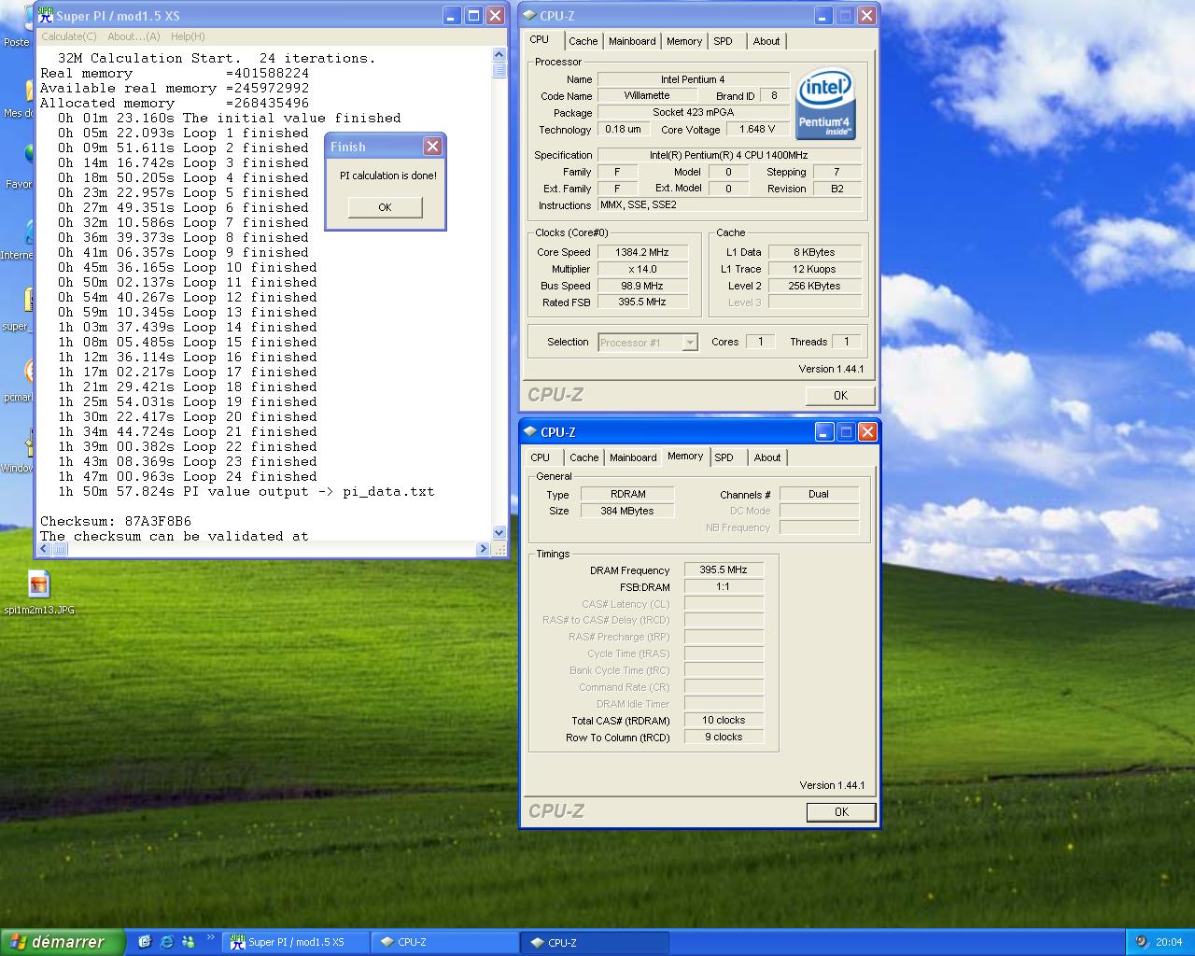Image resolution: width=1195 pixels, height=956 pixels.
Task: Click the Level 2 256 KBytes cache field
Action: [x=814, y=286]
